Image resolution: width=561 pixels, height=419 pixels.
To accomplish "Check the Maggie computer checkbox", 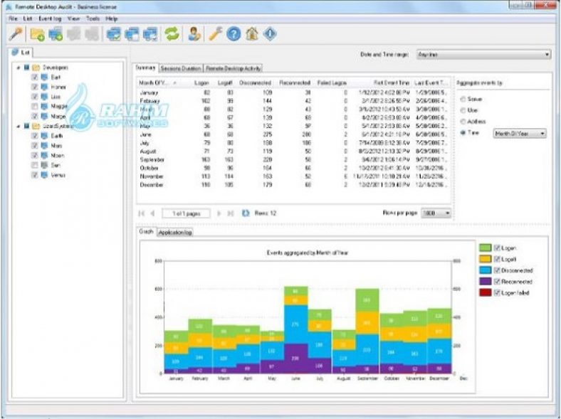I will [x=34, y=106].
